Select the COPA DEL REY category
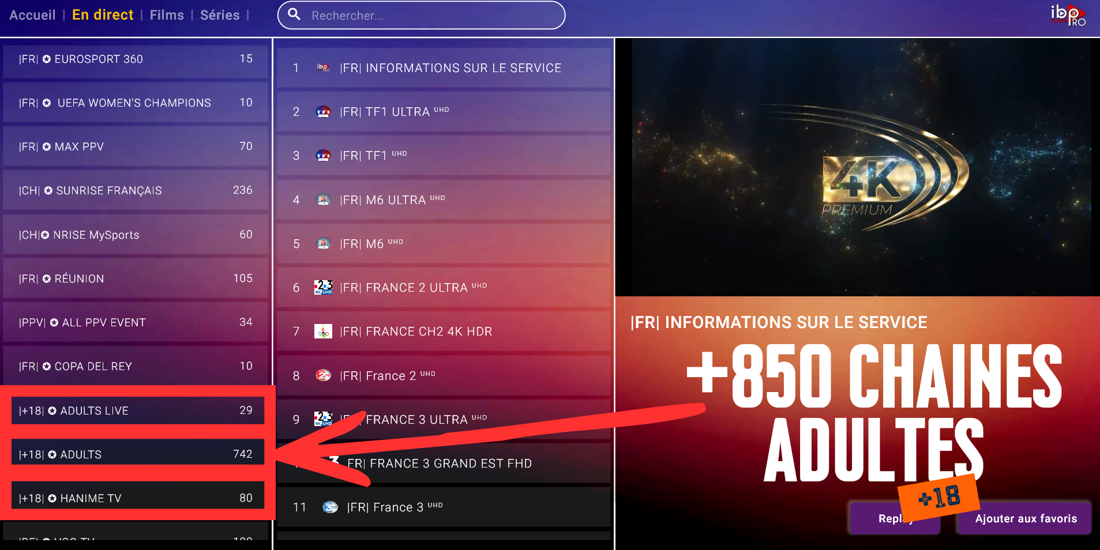Screen dimensions: 1100x550 point(136,366)
